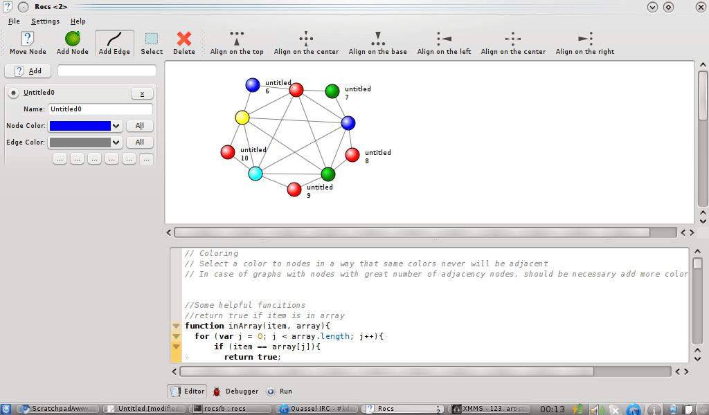709x415 pixels.
Task: Click the Delete tool icon
Action: [183, 43]
